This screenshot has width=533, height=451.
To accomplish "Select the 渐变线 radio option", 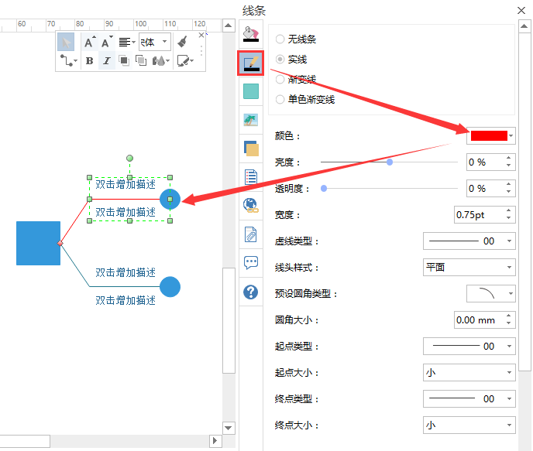I will click(x=280, y=80).
